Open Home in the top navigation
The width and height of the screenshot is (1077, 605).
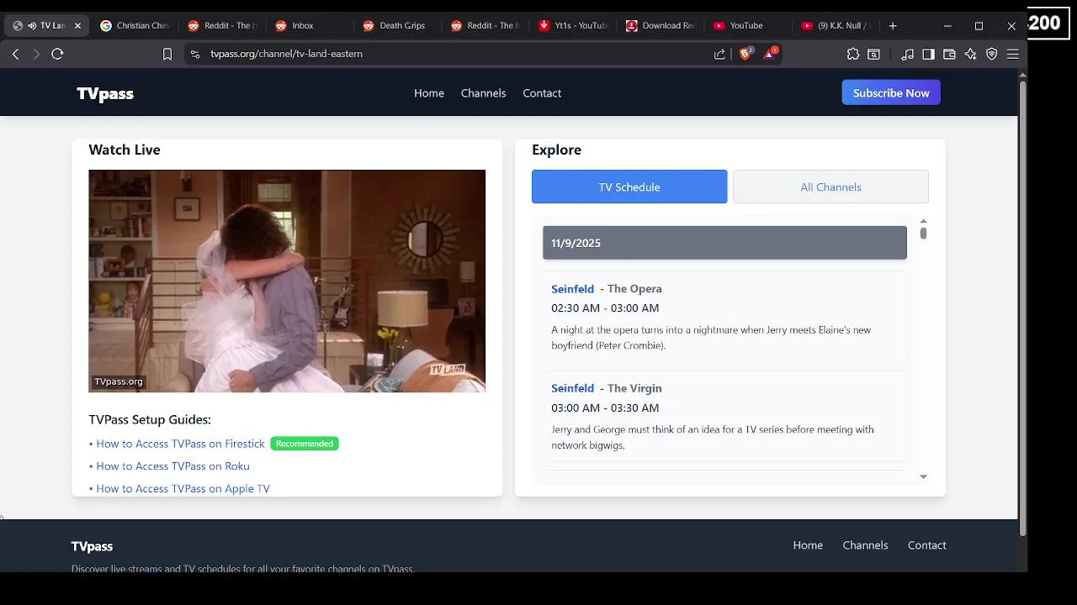coord(429,93)
